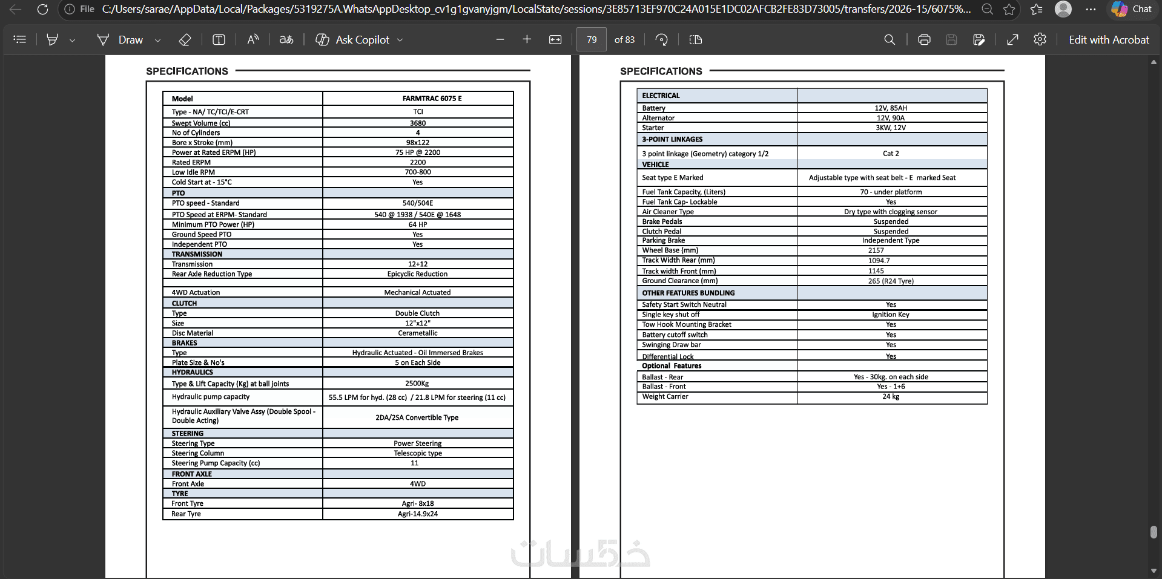Open the browser zoom indicator

988,9
